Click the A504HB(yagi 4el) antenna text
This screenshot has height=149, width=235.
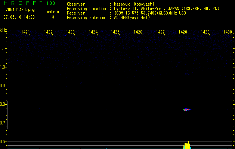pyautogui.click(x=132, y=18)
